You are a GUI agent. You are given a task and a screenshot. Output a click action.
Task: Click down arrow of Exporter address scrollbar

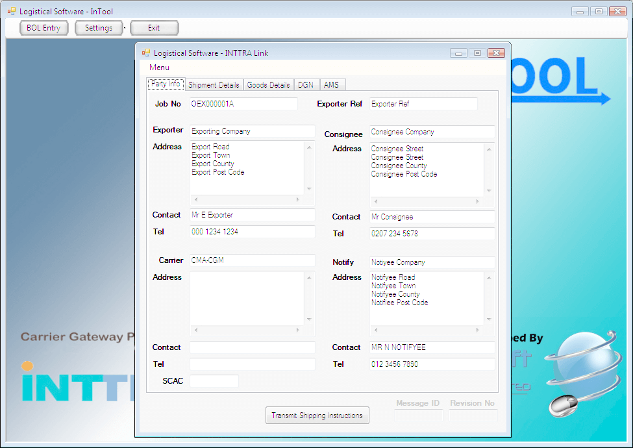tap(309, 188)
